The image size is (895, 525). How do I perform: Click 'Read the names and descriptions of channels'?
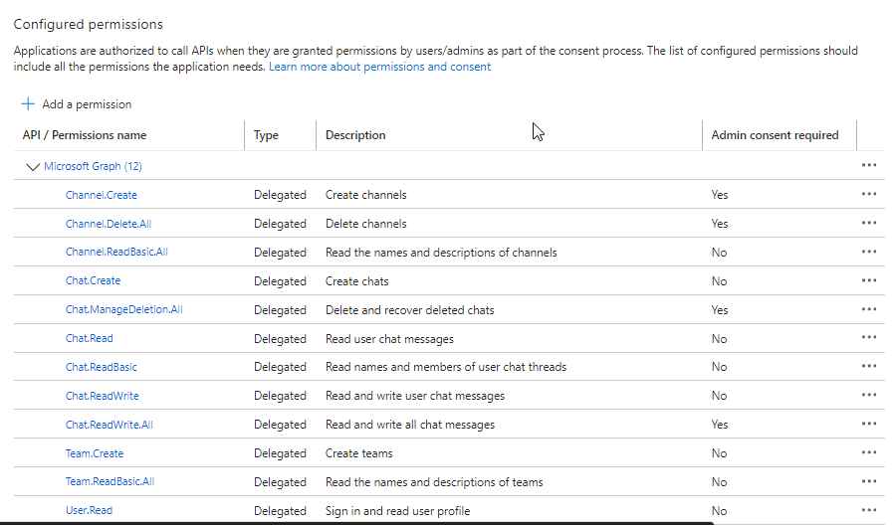[x=441, y=253]
